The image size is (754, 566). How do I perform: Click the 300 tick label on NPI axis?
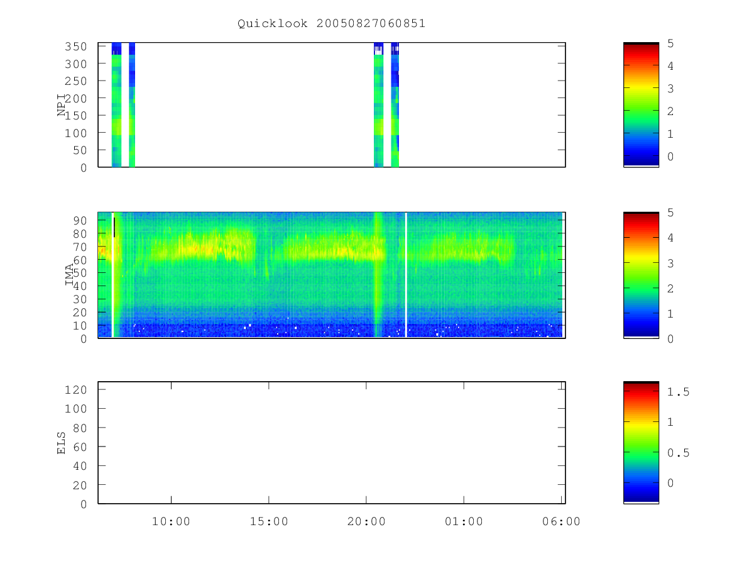click(76, 64)
